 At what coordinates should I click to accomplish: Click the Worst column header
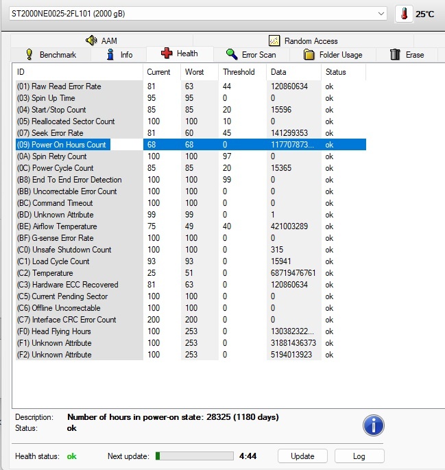(200, 72)
